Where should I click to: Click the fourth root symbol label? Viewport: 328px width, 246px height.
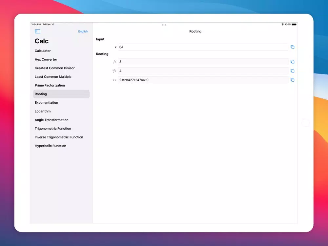114,80
